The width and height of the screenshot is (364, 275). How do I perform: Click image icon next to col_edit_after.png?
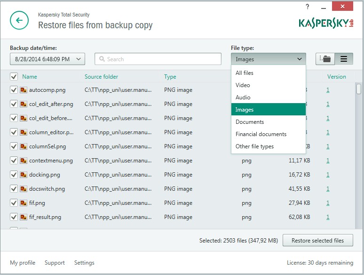(x=23, y=104)
